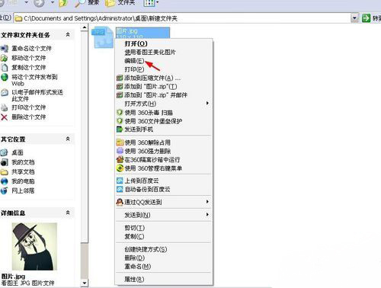This screenshot has height=288, width=381.
Task: Click the 在360隔离沙箱中运行 icon
Action: [120, 160]
